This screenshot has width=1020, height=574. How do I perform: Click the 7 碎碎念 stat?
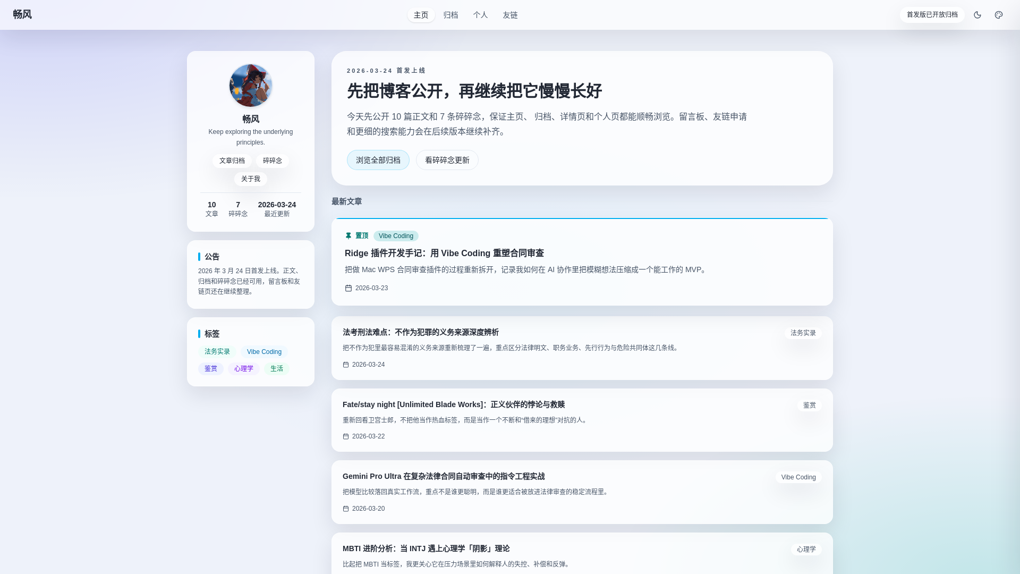238,209
